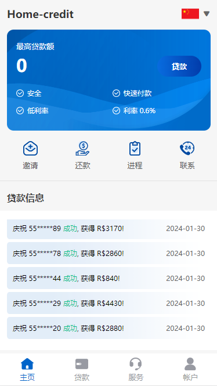The image size is (217, 386).
Task: Switch to the 贷款 bottom tab
Action: [x=82, y=369]
